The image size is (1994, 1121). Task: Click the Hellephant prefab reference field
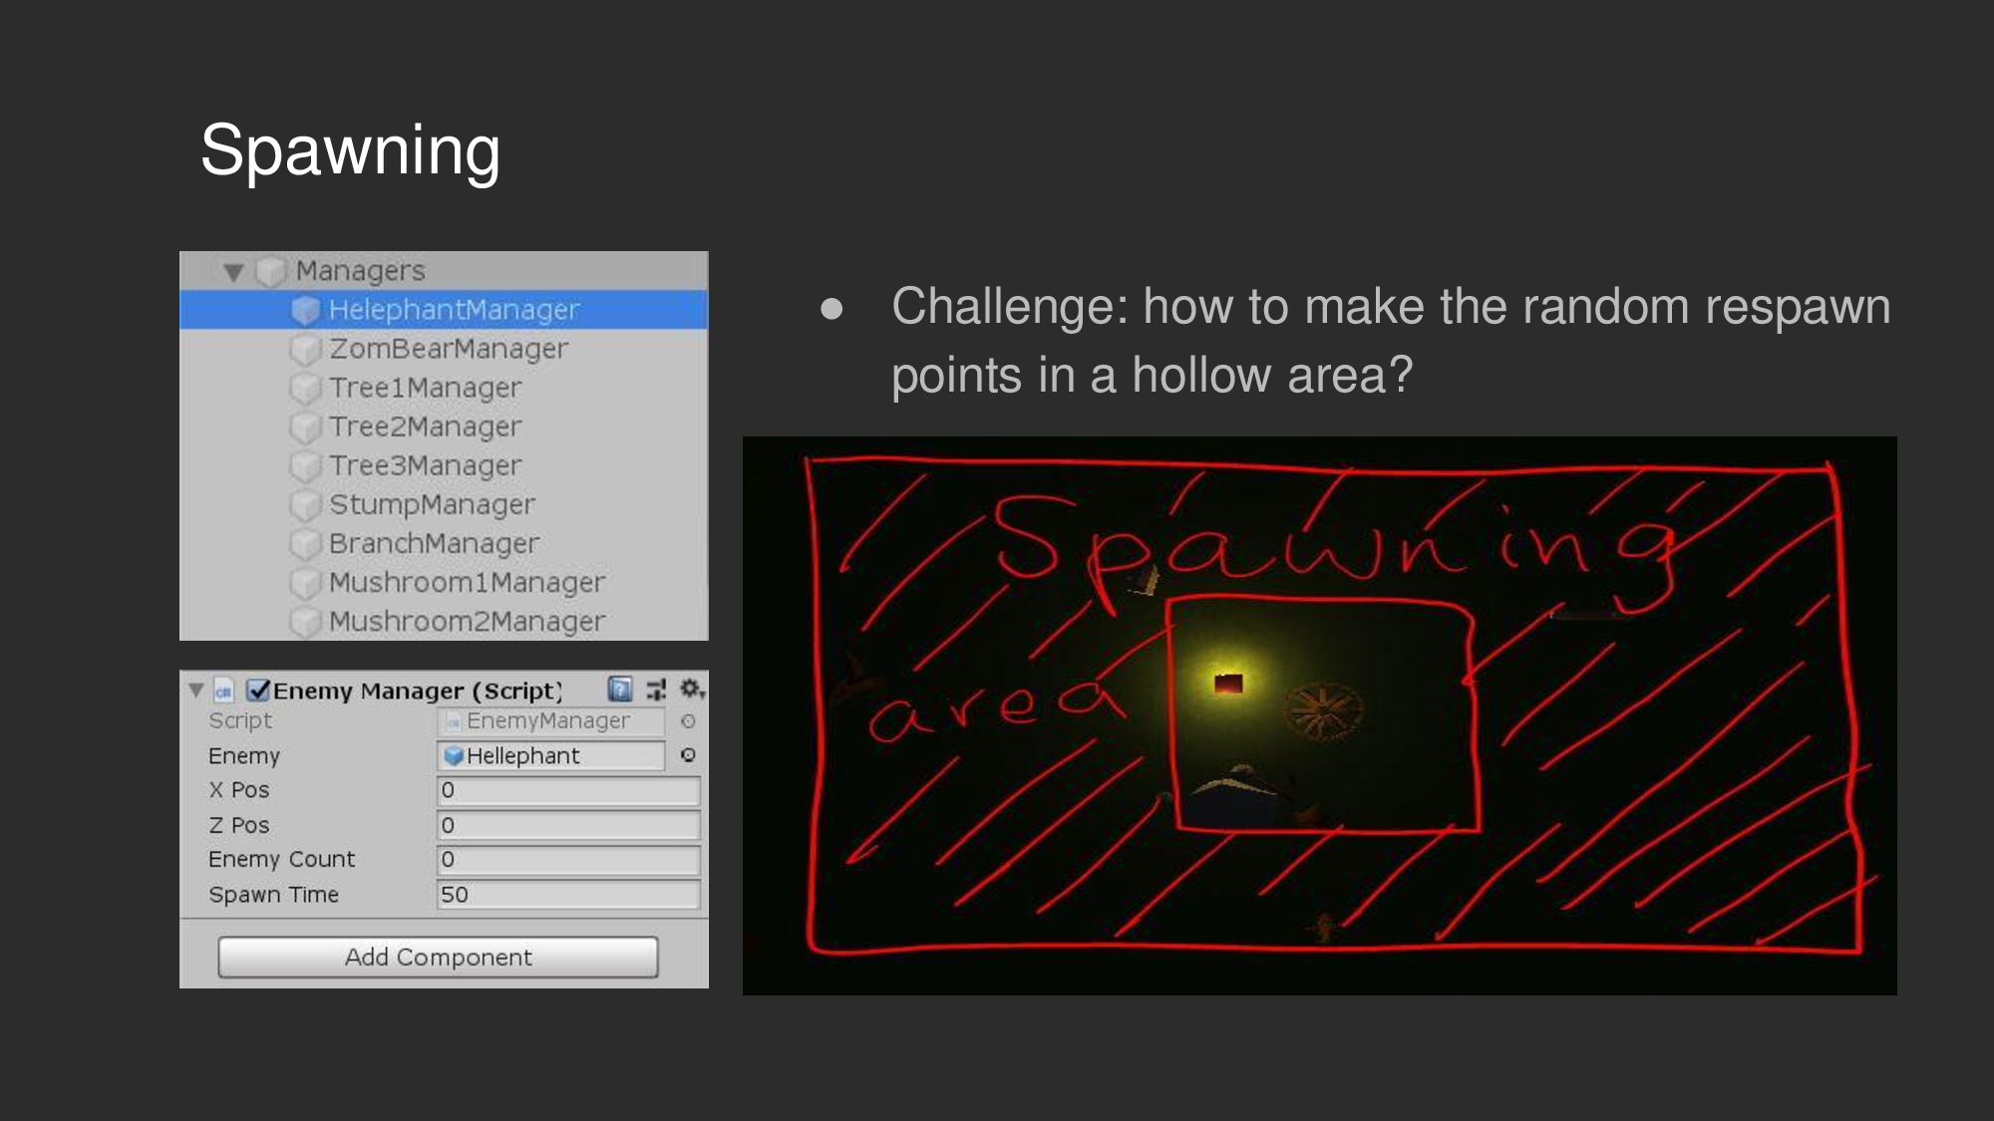[551, 755]
